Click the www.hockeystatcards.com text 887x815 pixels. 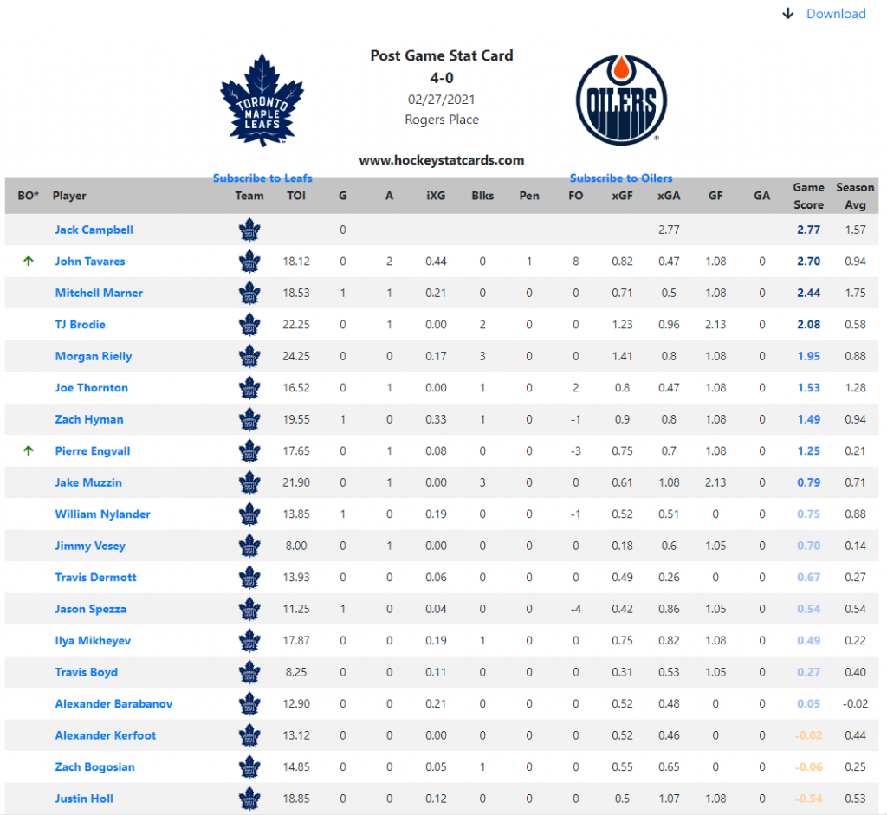click(442, 160)
